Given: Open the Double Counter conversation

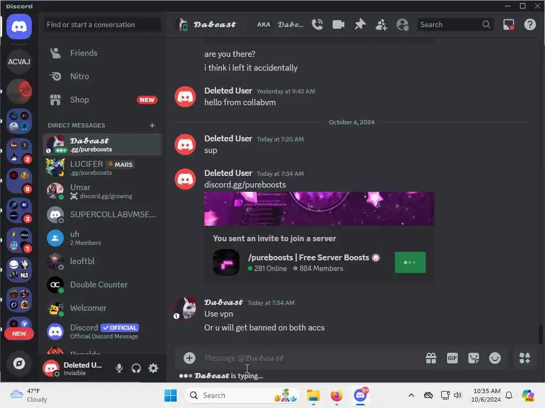Looking at the screenshot, I should point(102,285).
